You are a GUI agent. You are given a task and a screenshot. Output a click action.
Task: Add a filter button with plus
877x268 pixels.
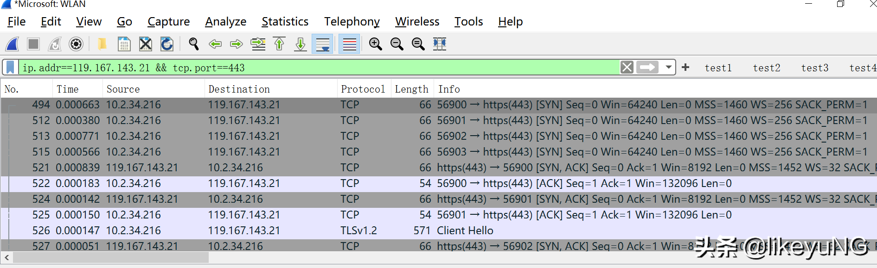pos(685,68)
